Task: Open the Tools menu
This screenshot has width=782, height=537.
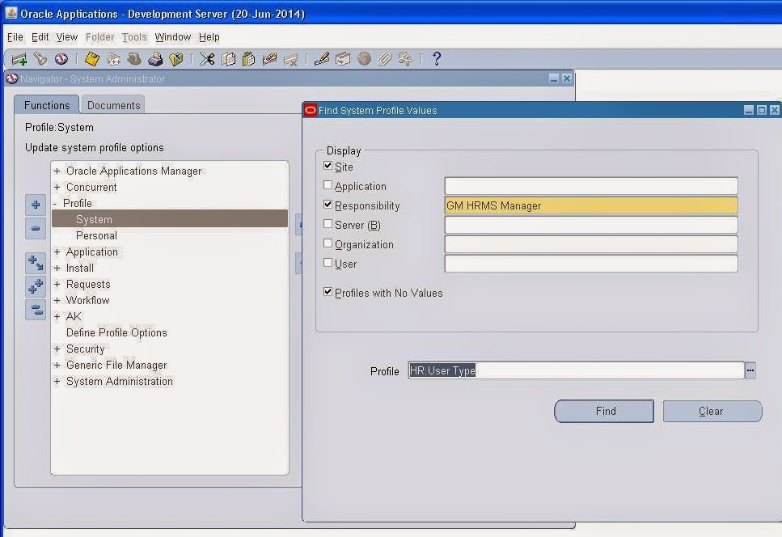Action: pos(133,36)
